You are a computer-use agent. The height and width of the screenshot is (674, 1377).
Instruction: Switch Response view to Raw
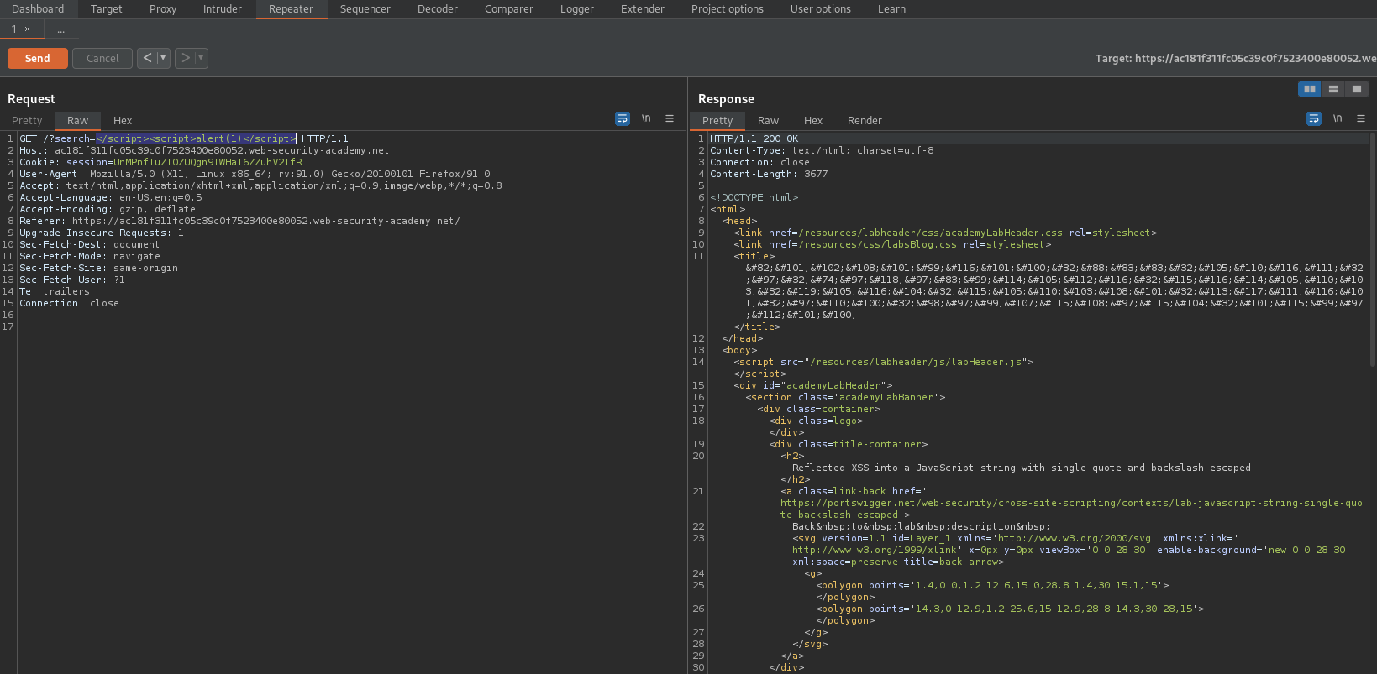769,121
